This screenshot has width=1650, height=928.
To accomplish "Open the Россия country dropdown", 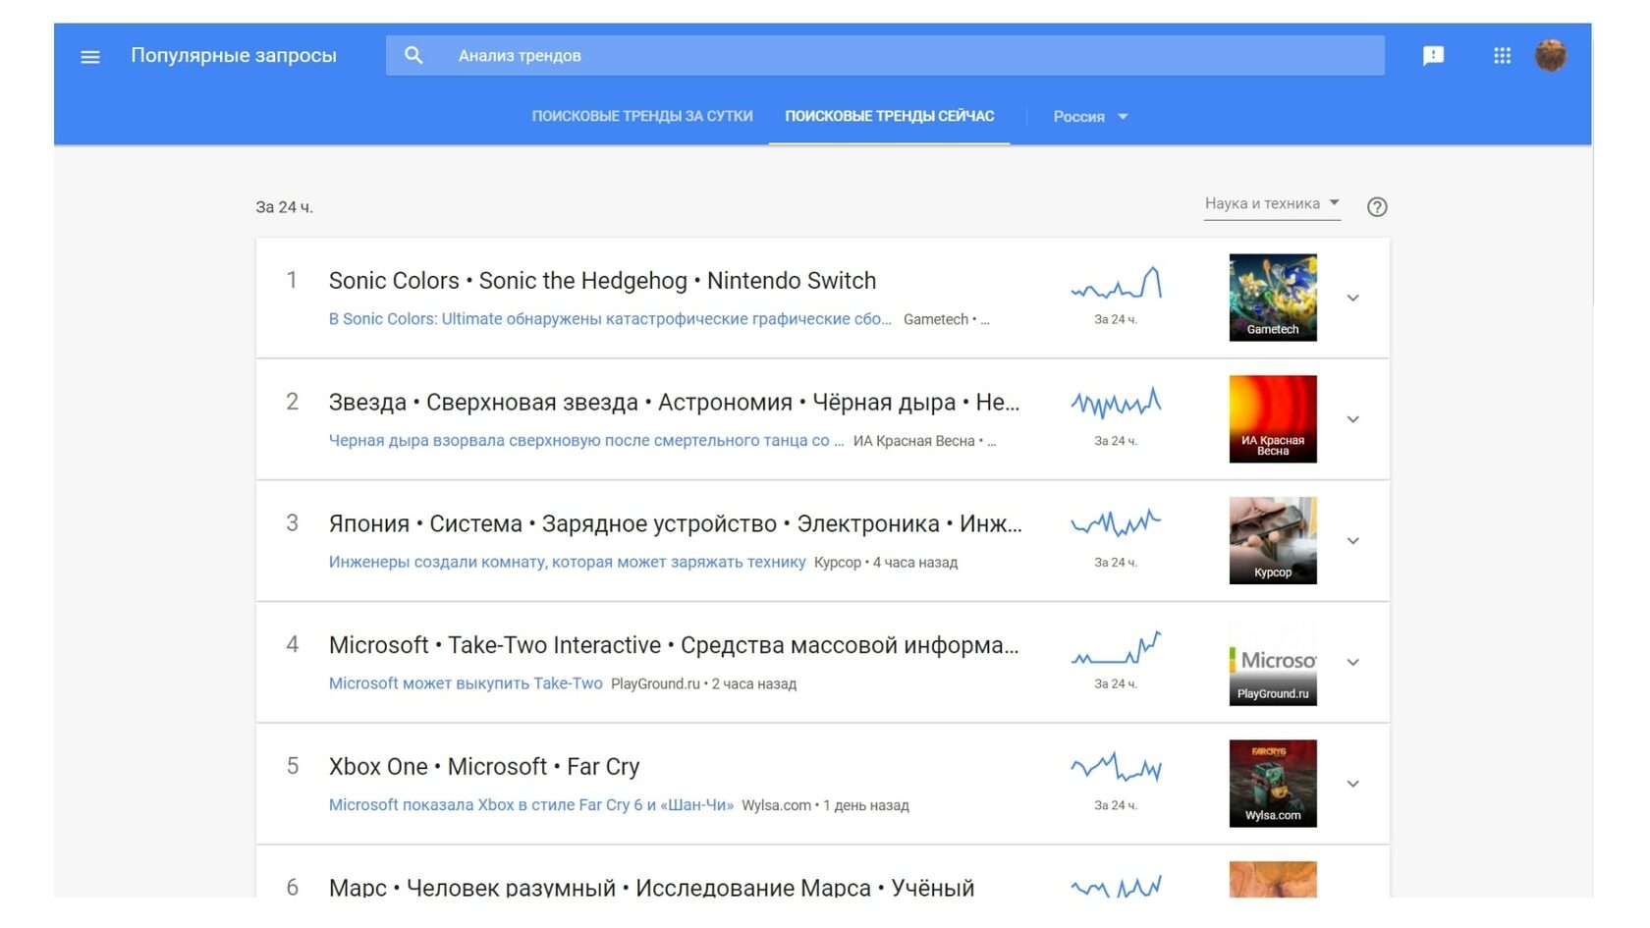I will pyautogui.click(x=1090, y=116).
